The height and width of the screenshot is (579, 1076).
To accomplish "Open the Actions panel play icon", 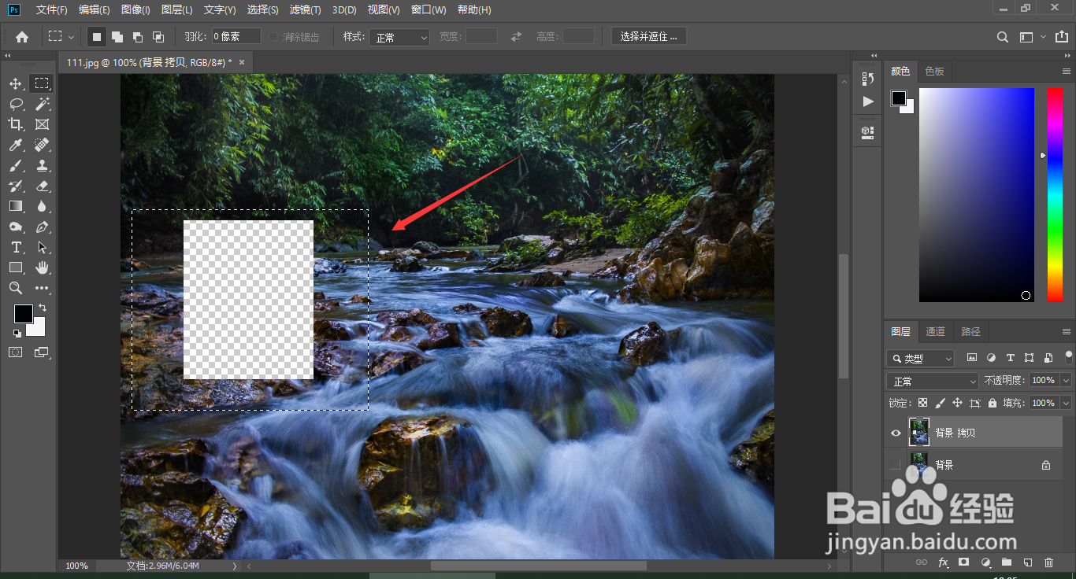I will pyautogui.click(x=867, y=101).
